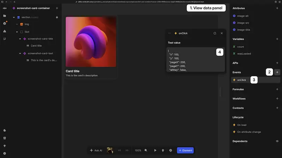Viewport: 282px width, 158px height.
Task: Click the undo rewind icon in bottom toolbar
Action: point(119,150)
